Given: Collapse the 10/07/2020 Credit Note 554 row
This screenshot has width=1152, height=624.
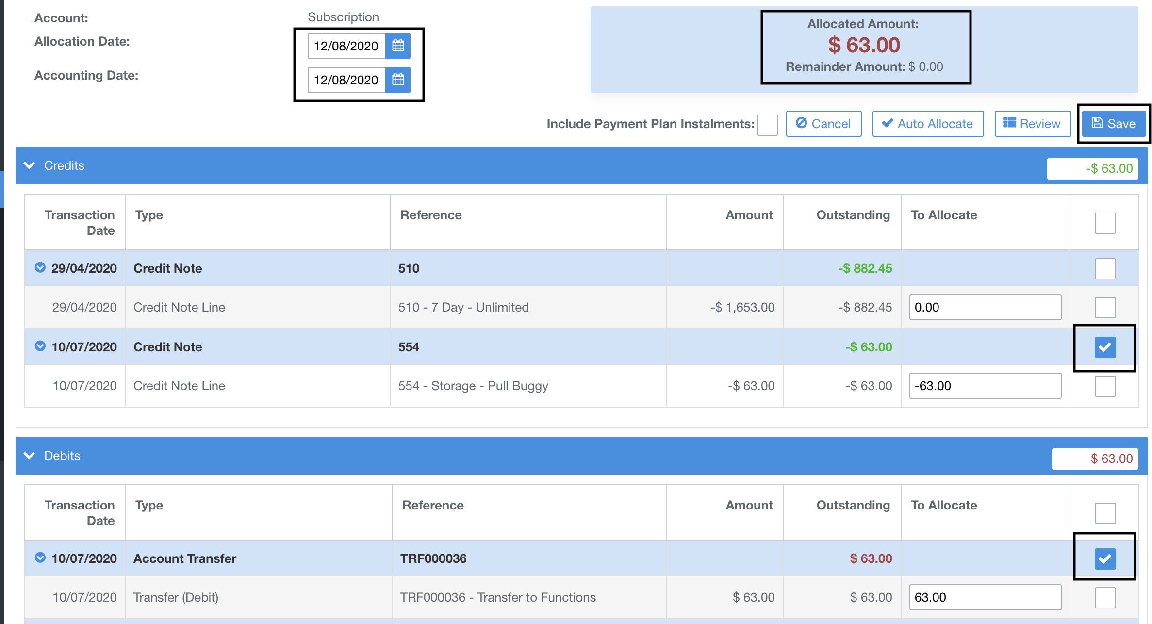Looking at the screenshot, I should pyautogui.click(x=40, y=346).
